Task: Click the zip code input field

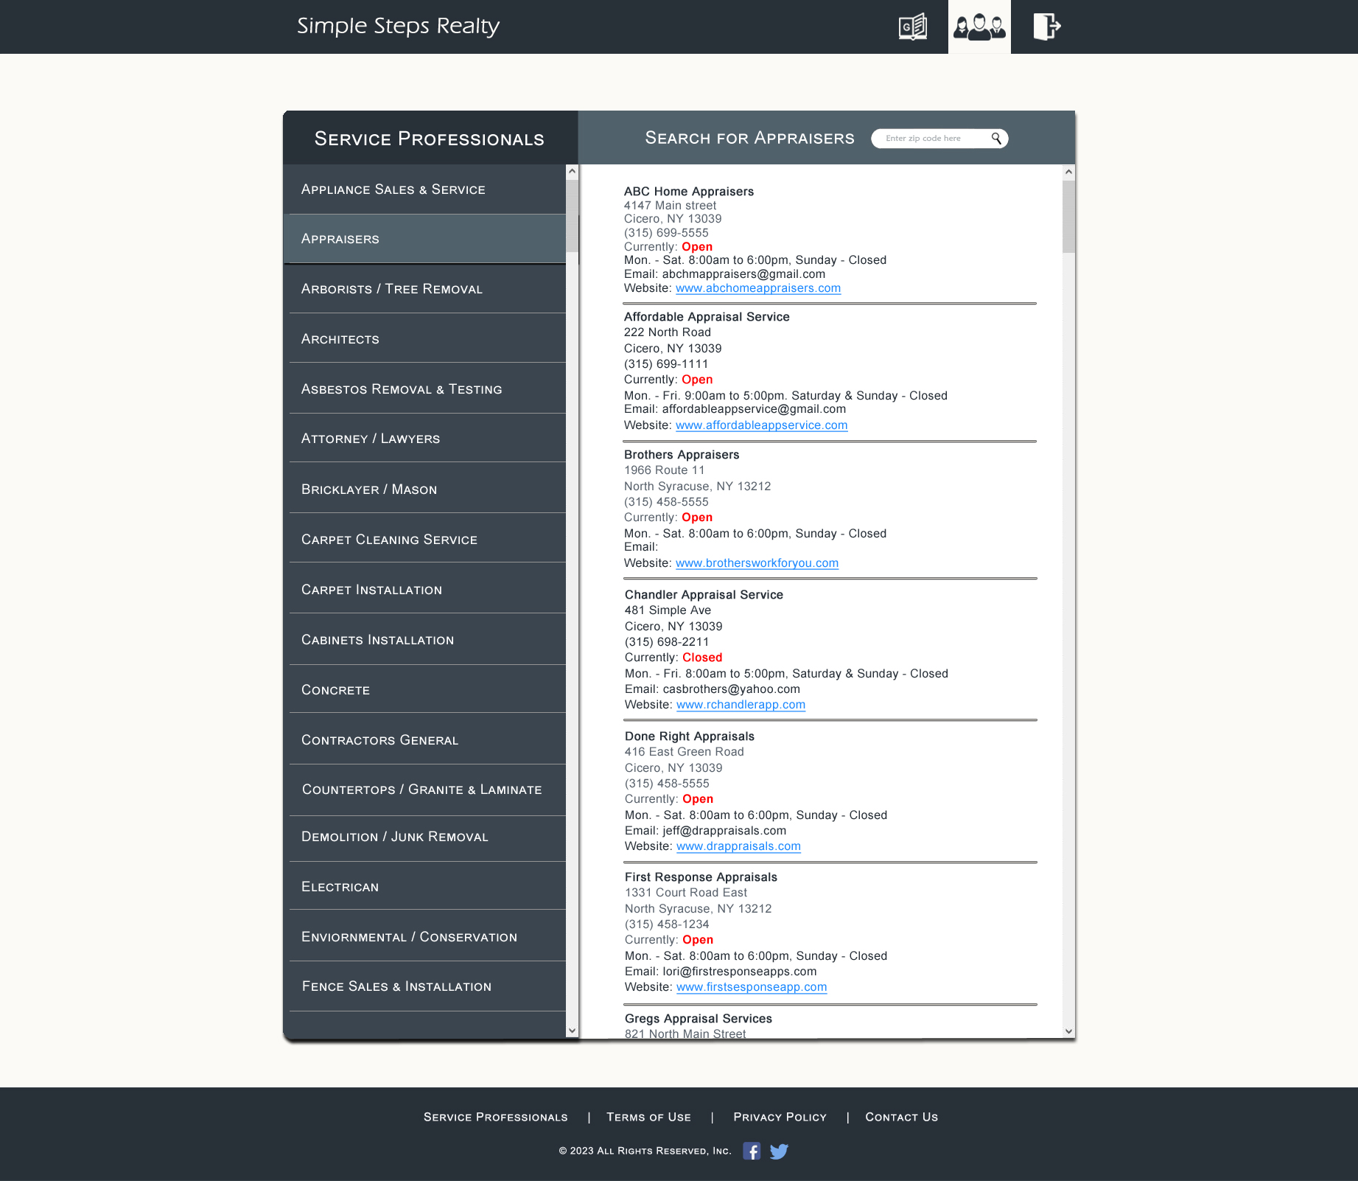Action: click(931, 139)
